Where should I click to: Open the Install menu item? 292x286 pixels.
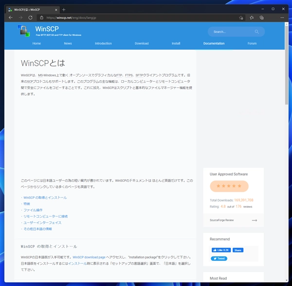click(176, 43)
